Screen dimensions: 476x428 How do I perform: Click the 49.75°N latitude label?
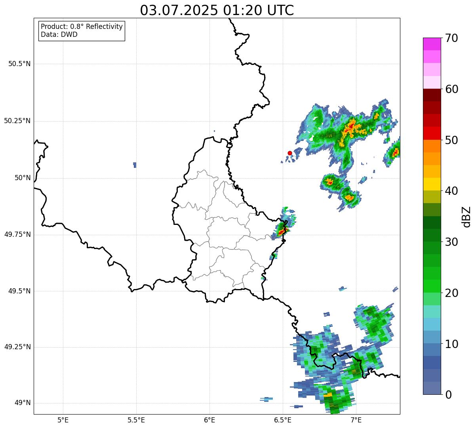click(x=17, y=234)
